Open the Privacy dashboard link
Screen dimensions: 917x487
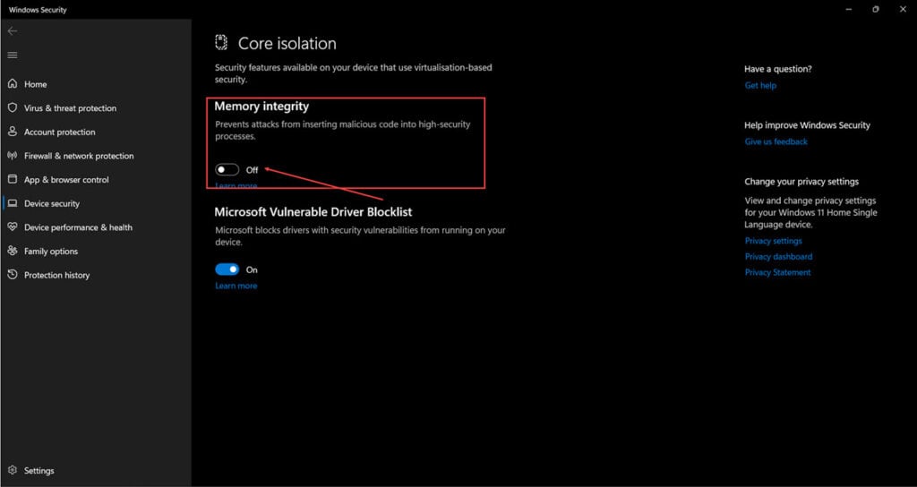pos(778,257)
